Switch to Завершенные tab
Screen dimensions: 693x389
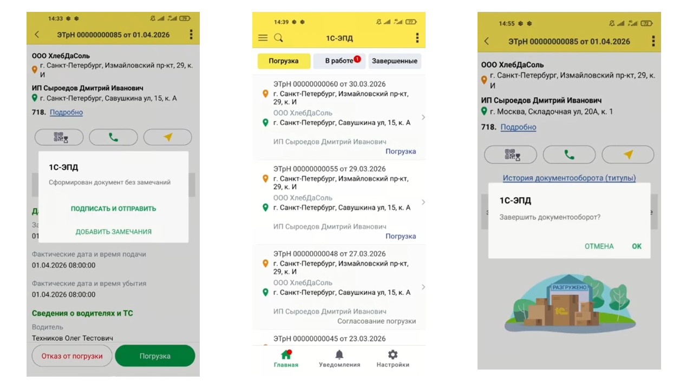pos(395,61)
